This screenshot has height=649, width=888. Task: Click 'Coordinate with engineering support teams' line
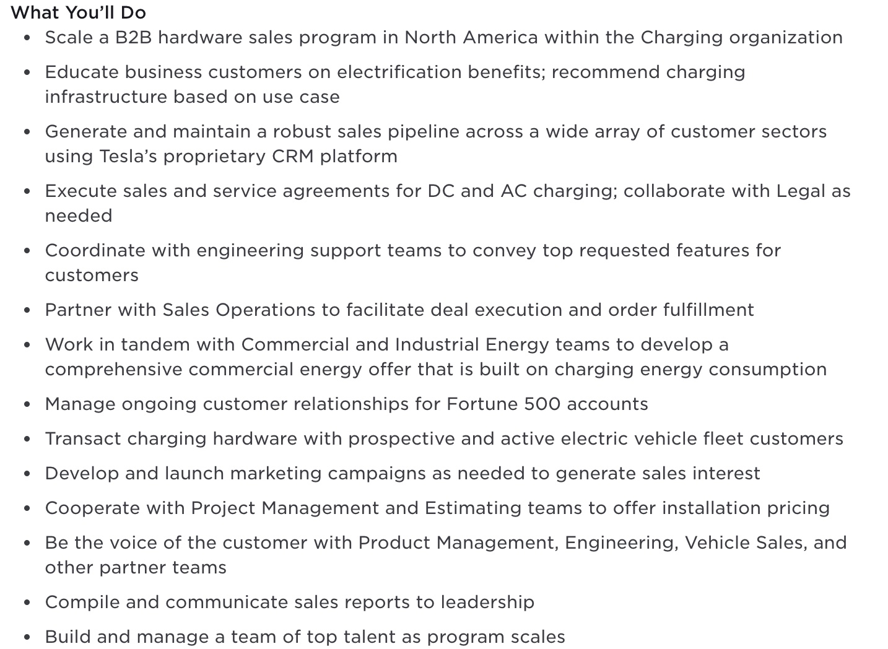pos(413,251)
